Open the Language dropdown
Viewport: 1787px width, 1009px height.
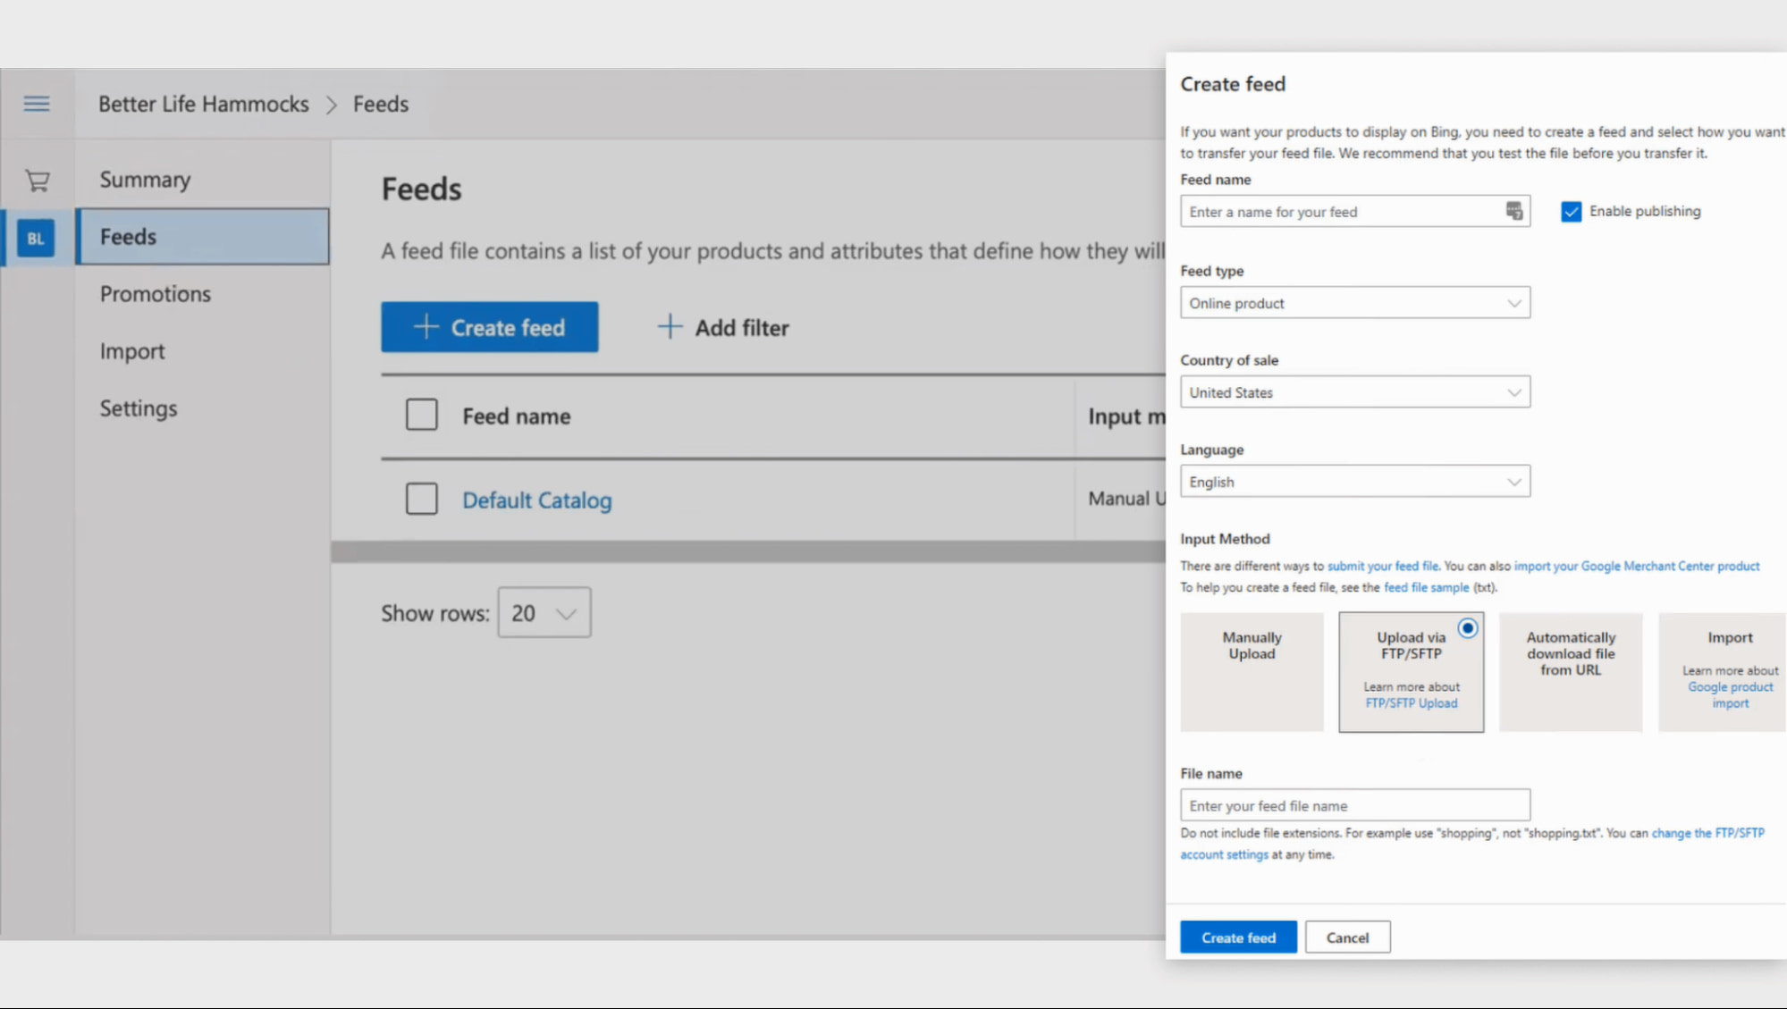click(1354, 481)
